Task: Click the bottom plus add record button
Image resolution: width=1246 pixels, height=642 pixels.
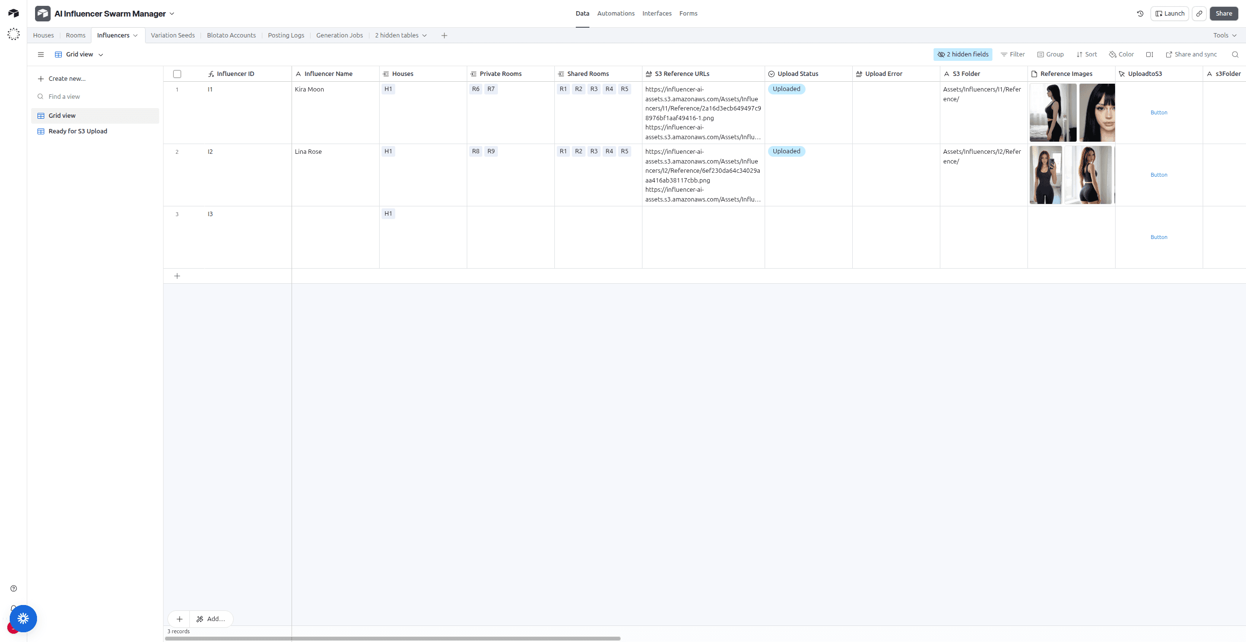Action: (179, 619)
